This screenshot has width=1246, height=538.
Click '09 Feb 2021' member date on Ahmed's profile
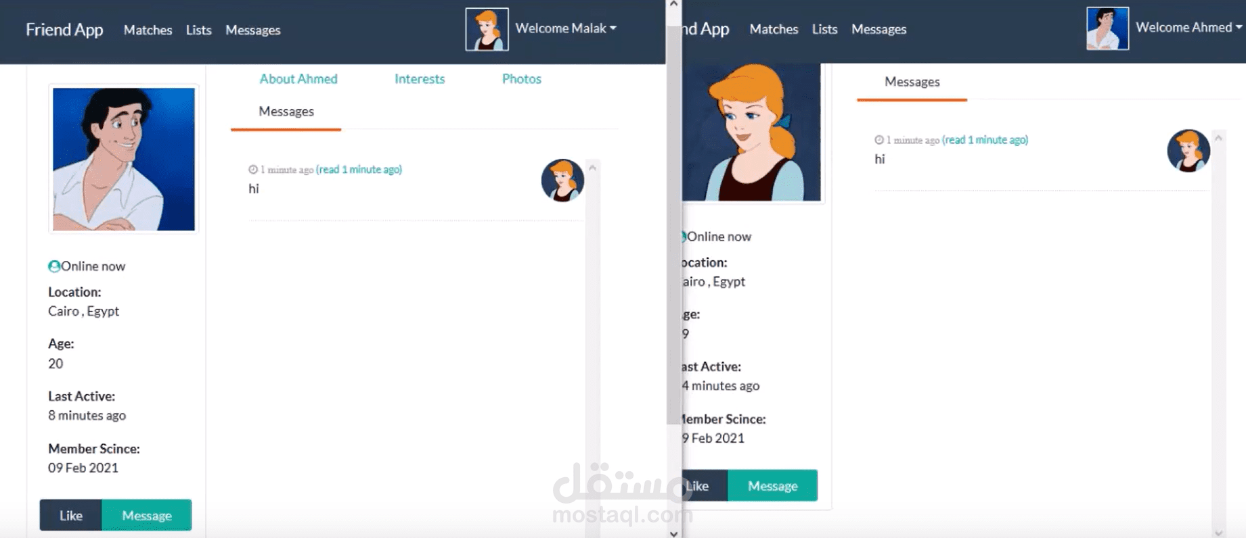coord(83,468)
